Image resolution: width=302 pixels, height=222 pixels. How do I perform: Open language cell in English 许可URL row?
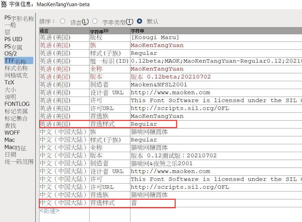(x=64, y=108)
